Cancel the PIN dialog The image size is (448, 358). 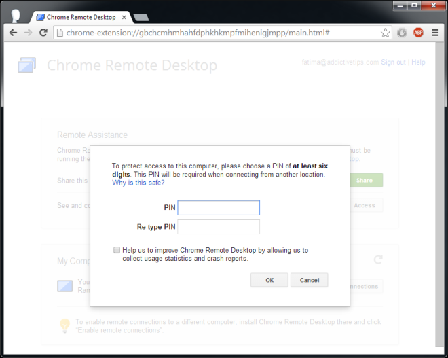point(310,280)
